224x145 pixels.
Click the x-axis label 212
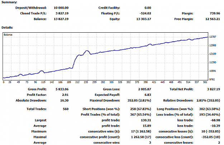point(77,82)
